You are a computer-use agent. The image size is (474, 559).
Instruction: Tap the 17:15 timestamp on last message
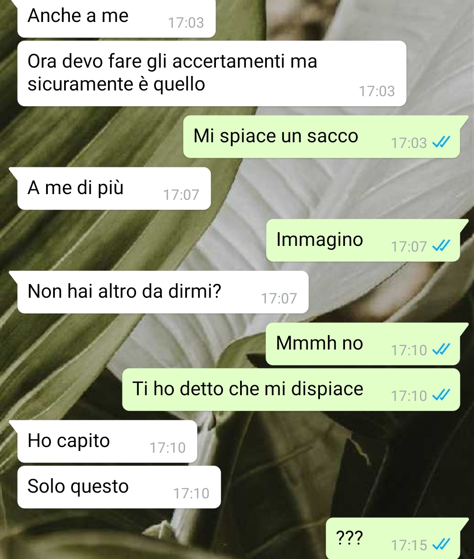tap(409, 545)
